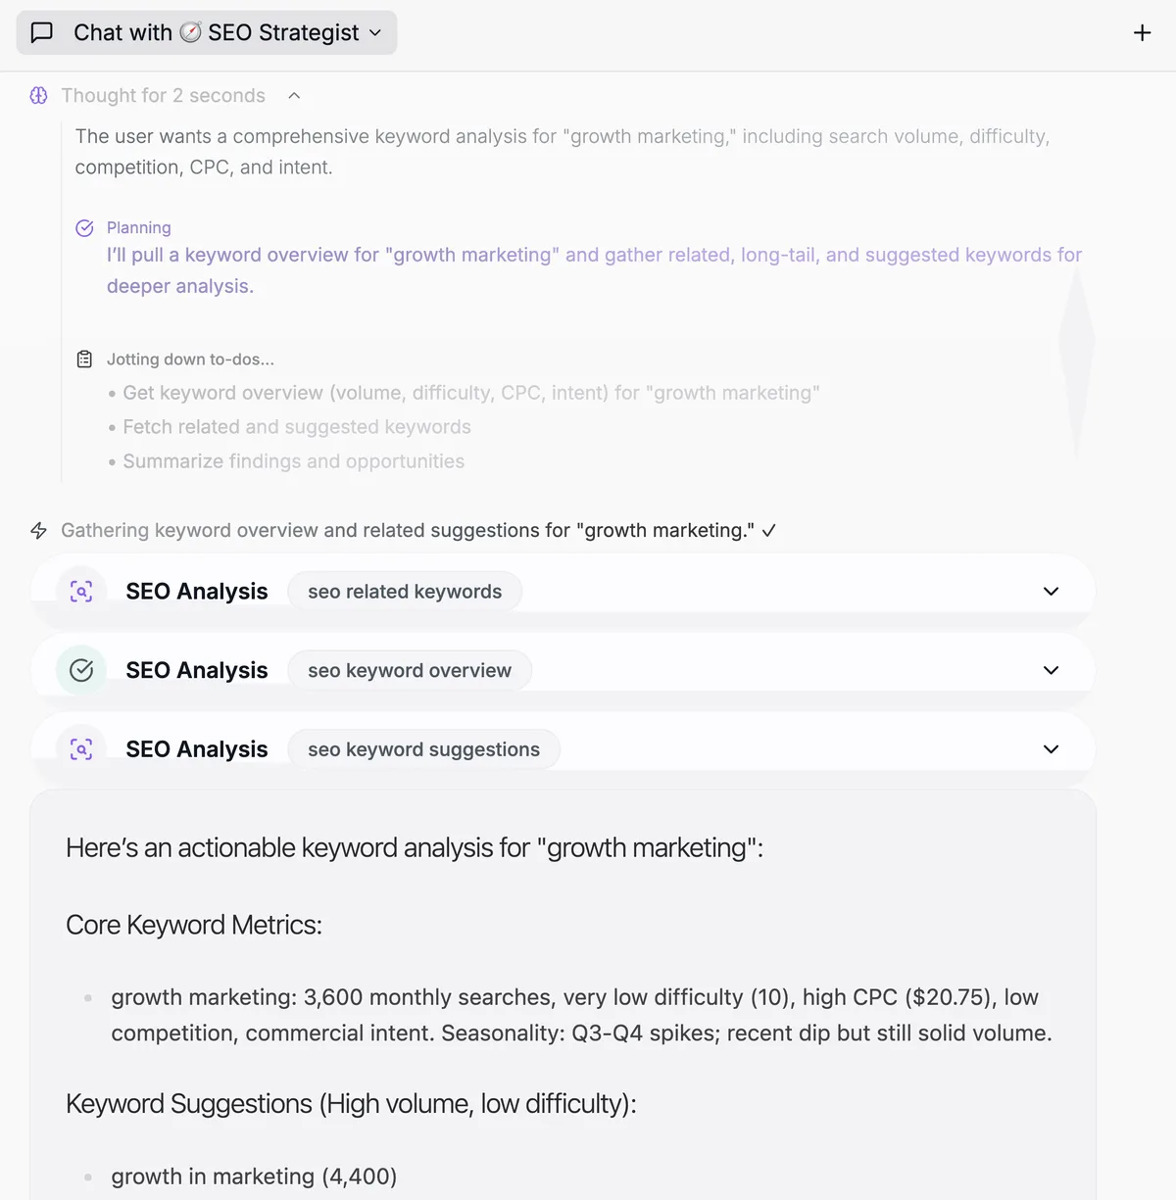Expand the seo related keywords result
The image size is (1176, 1200).
(x=1052, y=592)
